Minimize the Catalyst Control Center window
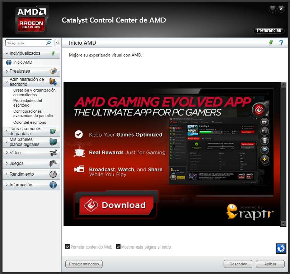Screen dimensions: 290x274 click(x=273, y=9)
